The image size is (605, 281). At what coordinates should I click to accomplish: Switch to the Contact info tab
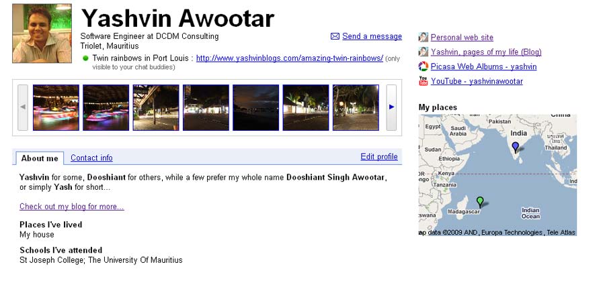point(91,158)
